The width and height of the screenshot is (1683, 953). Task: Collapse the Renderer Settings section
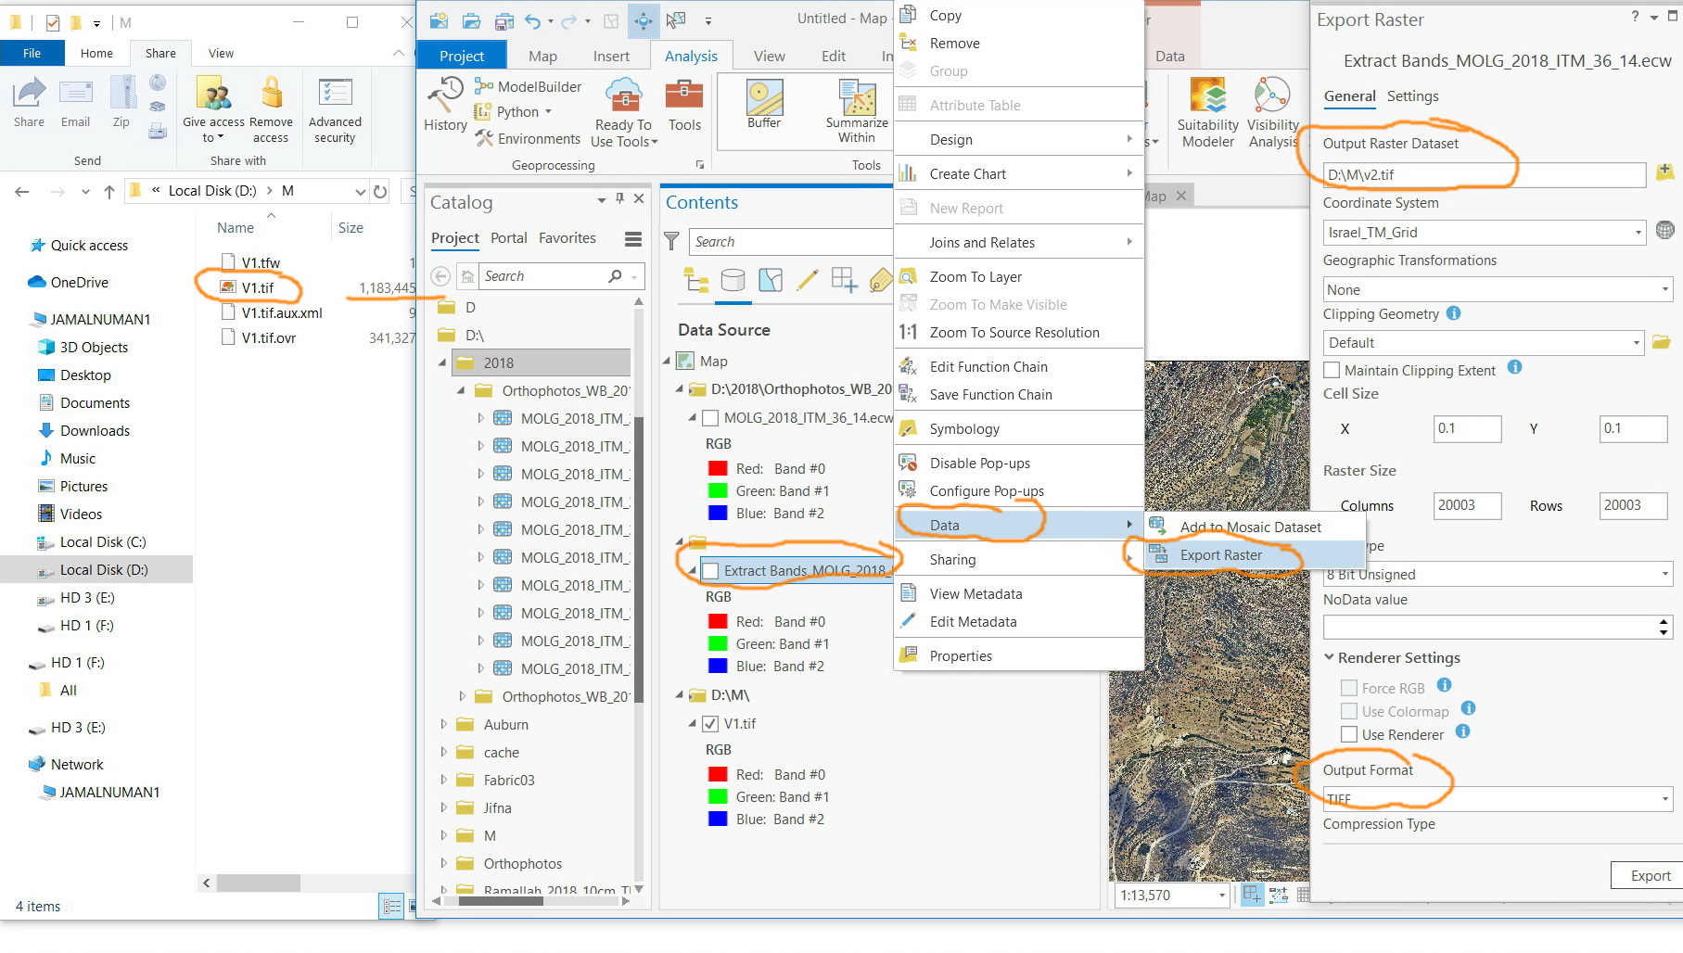(x=1329, y=657)
